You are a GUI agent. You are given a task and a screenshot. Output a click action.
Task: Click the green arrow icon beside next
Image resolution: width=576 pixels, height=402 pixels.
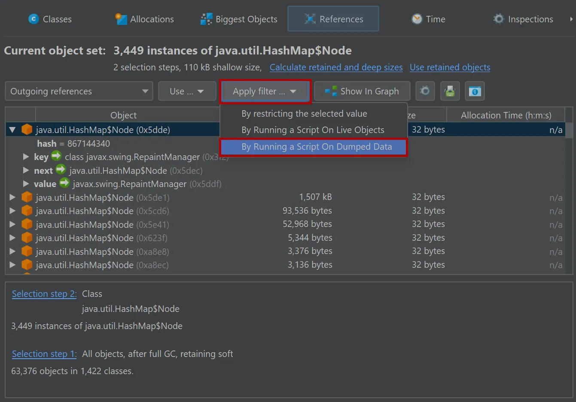click(61, 169)
